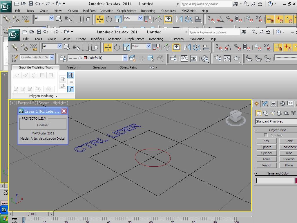Open Mirror tool in front window
Screen dimensions: 297x223
point(187,47)
